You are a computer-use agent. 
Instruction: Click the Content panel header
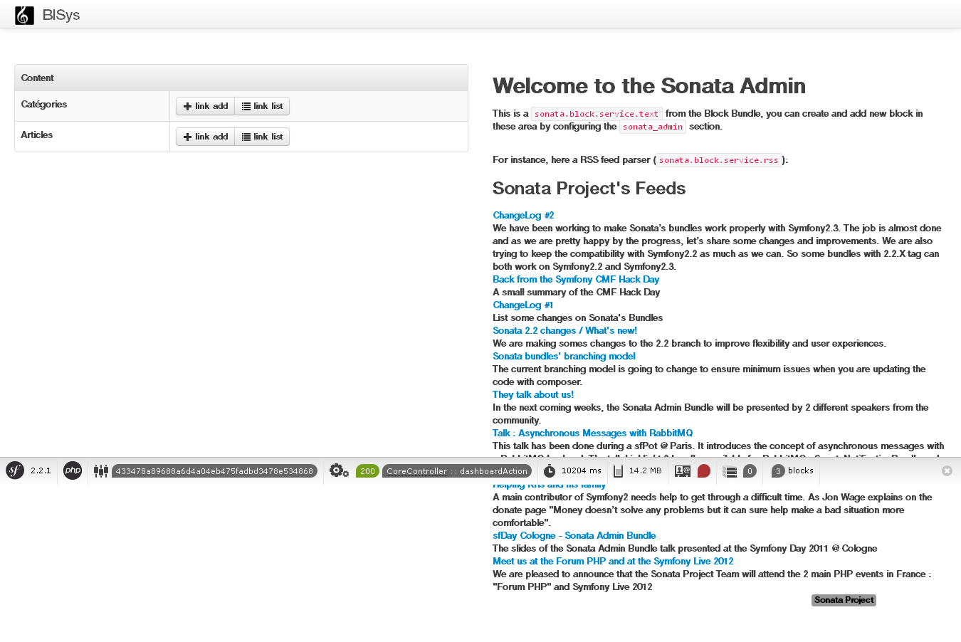[x=241, y=78]
